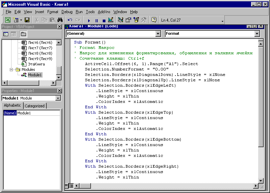This screenshot has height=193, width=270.
Task: Click code window vertical scrollbar up arrow
Action: (261, 44)
